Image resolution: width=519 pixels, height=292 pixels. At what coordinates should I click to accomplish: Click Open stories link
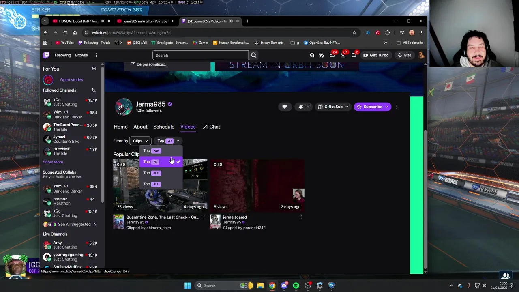click(x=71, y=80)
